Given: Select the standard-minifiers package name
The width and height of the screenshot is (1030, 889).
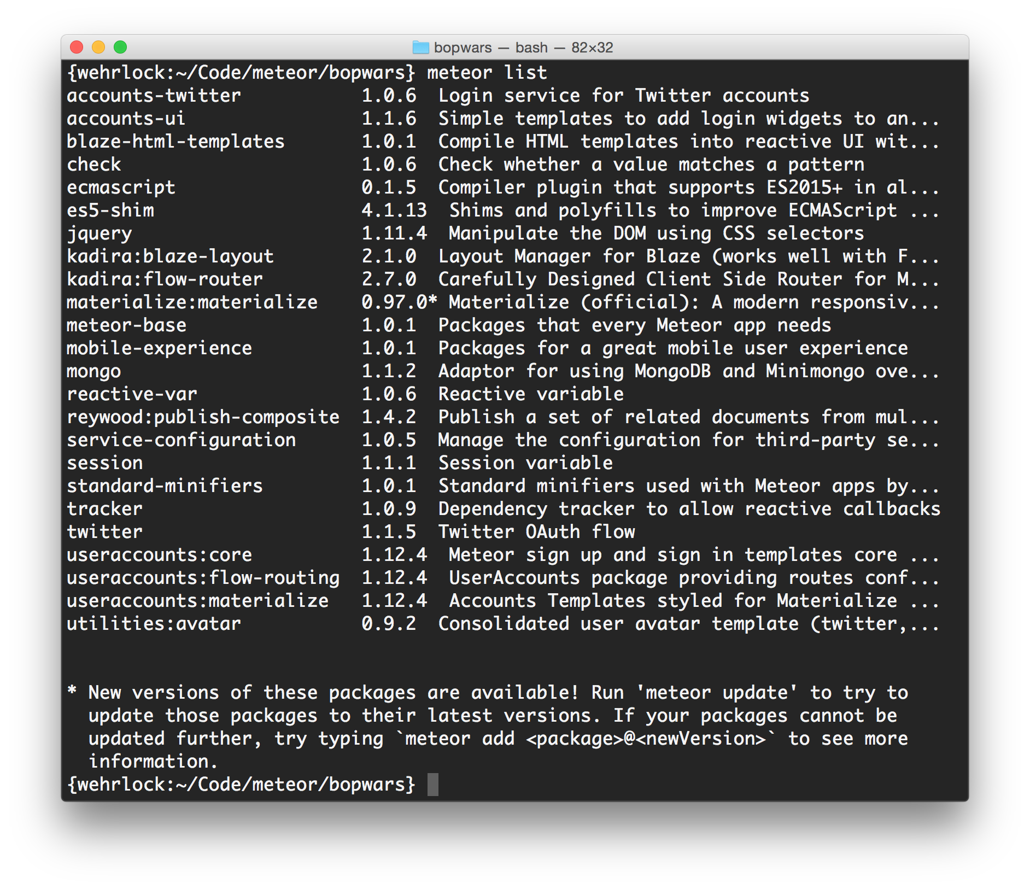Looking at the screenshot, I should point(165,486).
